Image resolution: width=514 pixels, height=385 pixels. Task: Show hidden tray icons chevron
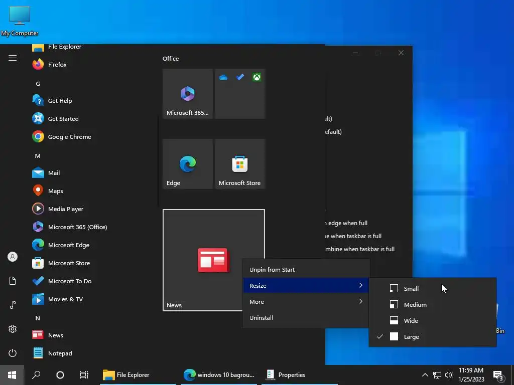pos(425,375)
